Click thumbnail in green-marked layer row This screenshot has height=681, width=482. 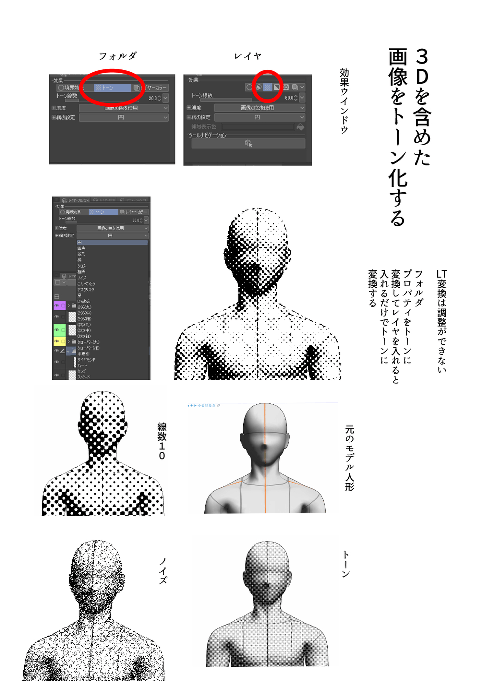[72, 330]
